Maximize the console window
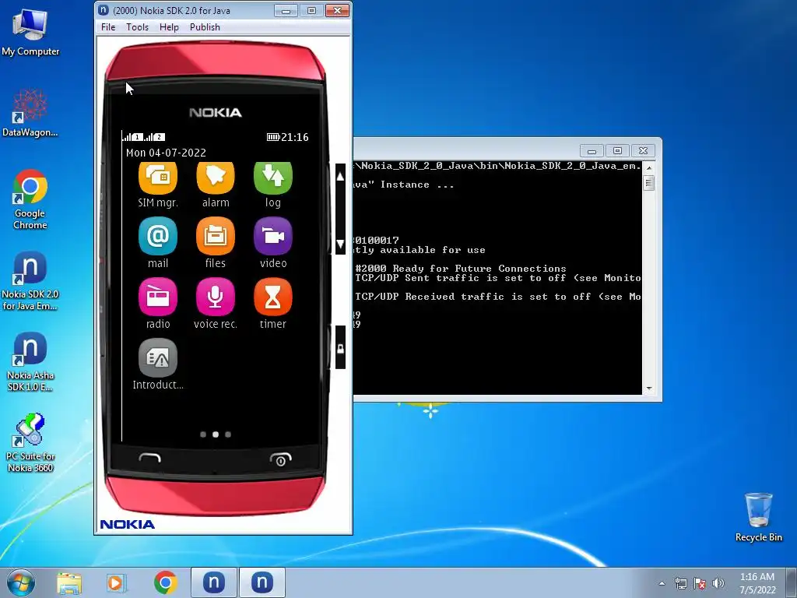 click(617, 150)
